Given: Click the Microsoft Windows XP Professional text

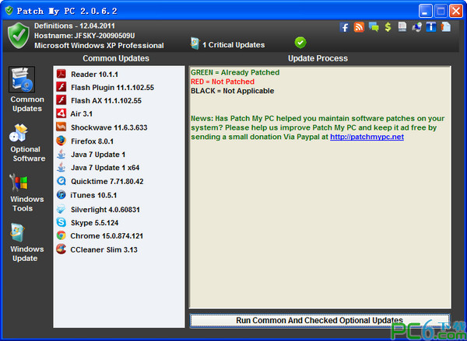Looking at the screenshot, I should click(x=99, y=46).
